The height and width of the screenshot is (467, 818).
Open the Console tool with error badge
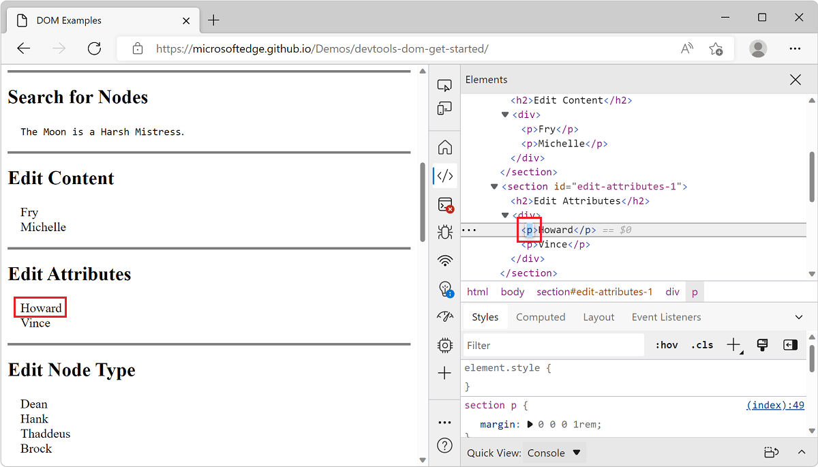tap(444, 205)
